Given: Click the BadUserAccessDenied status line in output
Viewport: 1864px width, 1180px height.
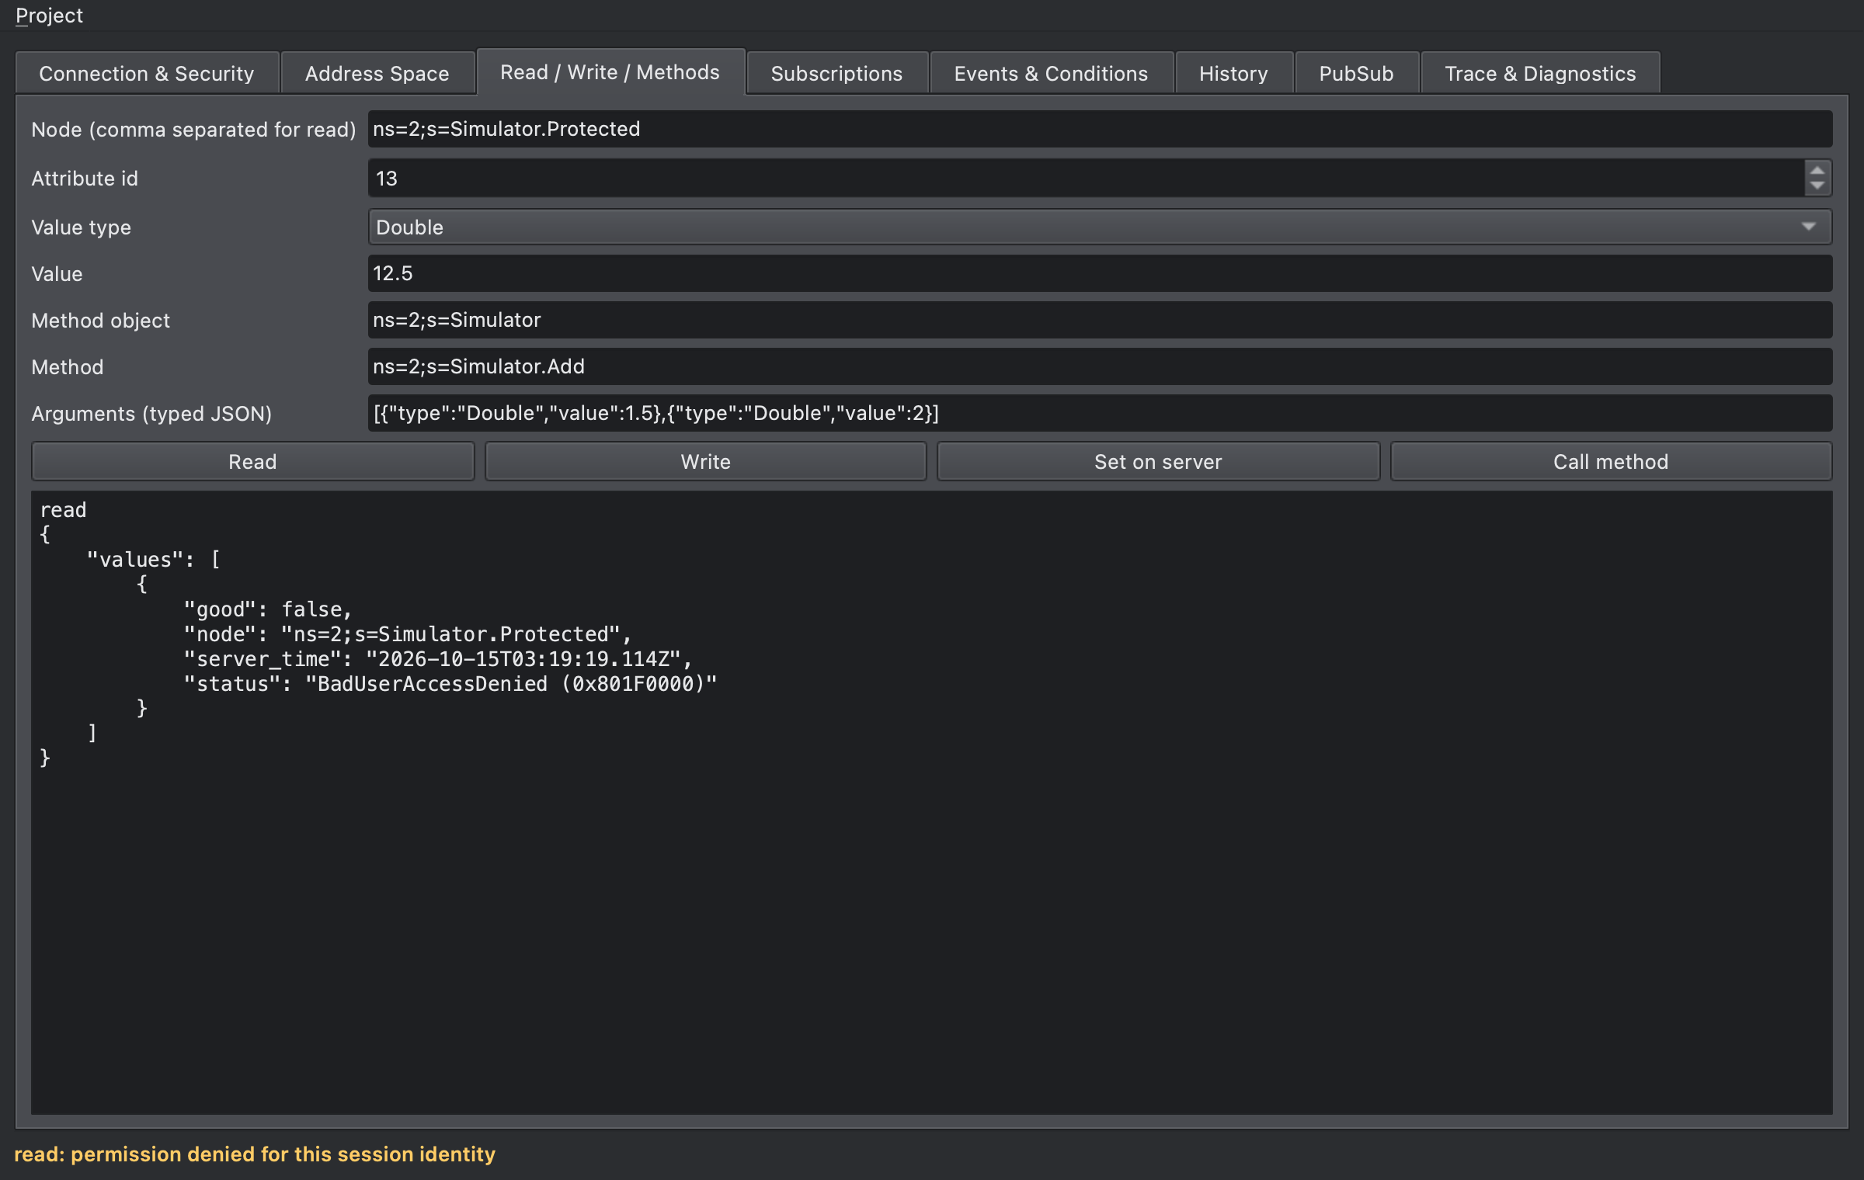Looking at the screenshot, I should pyautogui.click(x=450, y=684).
